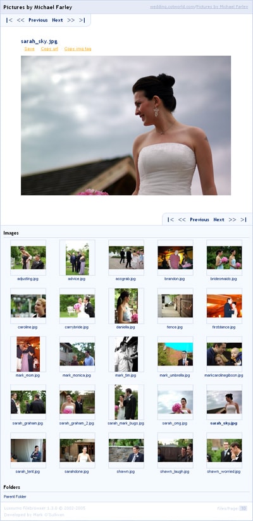
Task: Jump to last image via bottom >| control
Action: 244,219
